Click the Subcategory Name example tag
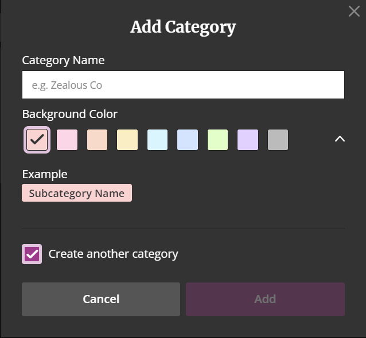 click(77, 193)
